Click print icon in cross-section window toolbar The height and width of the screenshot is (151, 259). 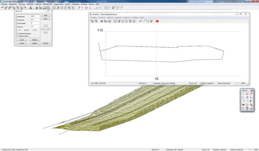102,21
